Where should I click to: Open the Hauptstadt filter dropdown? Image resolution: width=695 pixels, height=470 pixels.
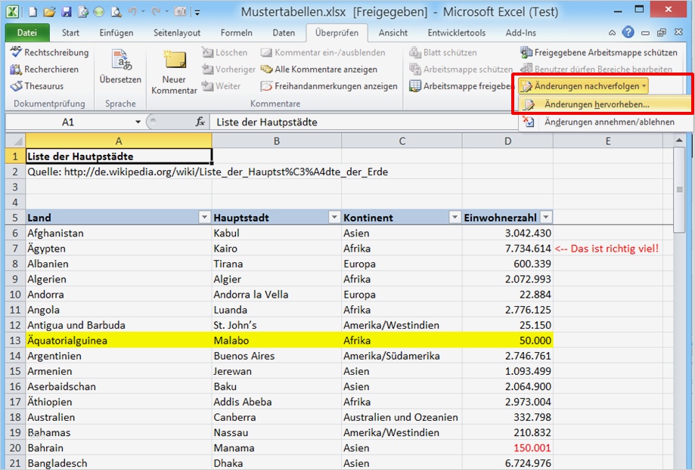click(x=334, y=218)
